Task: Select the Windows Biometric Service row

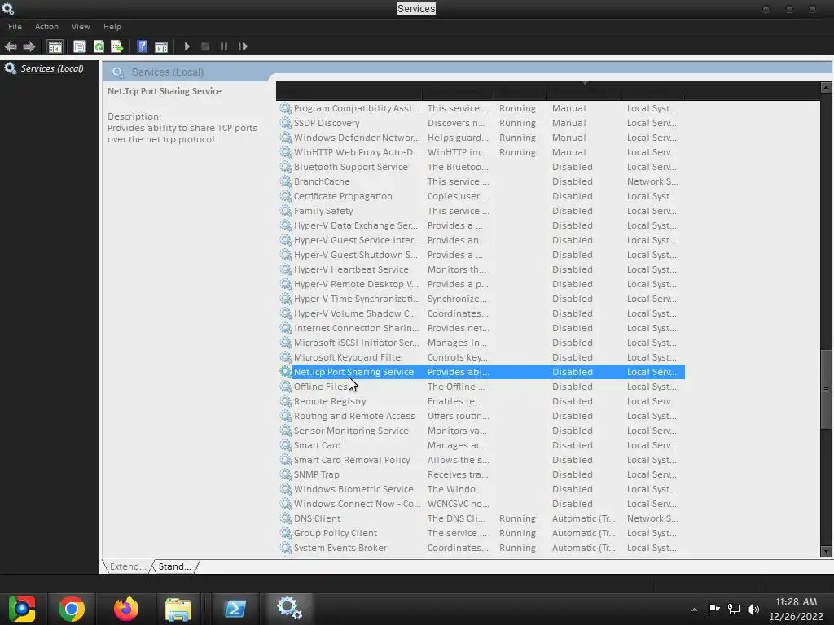Action: [x=481, y=489]
